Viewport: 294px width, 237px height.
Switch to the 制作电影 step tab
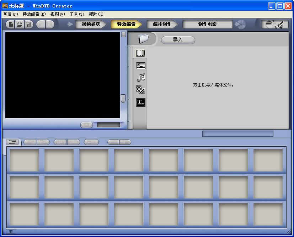207,24
